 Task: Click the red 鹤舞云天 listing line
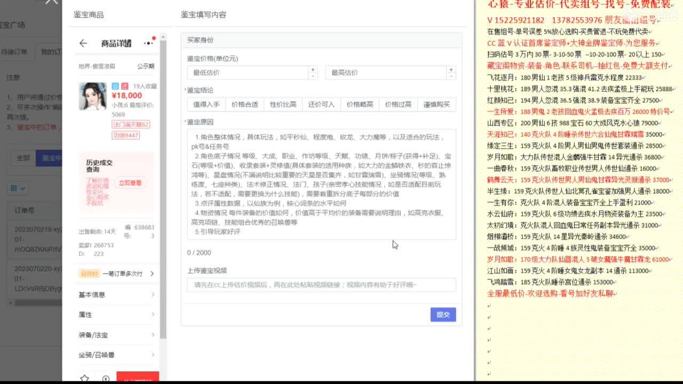point(580,180)
